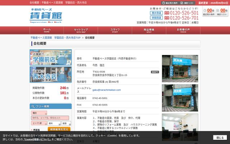Focus the 物件名、エリア名、駅名 input field
This screenshot has height=144, width=230.
[50, 118]
